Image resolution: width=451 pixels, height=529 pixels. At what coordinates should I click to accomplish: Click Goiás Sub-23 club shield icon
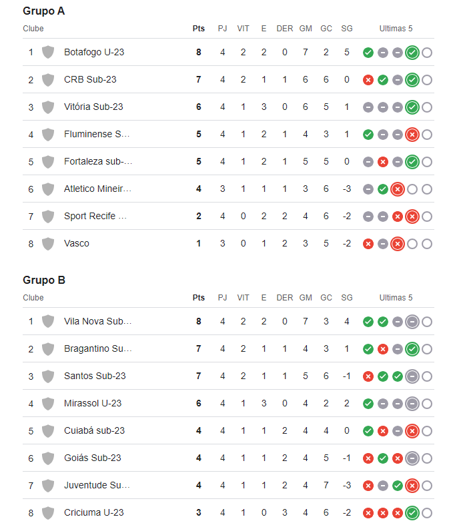tap(48, 458)
